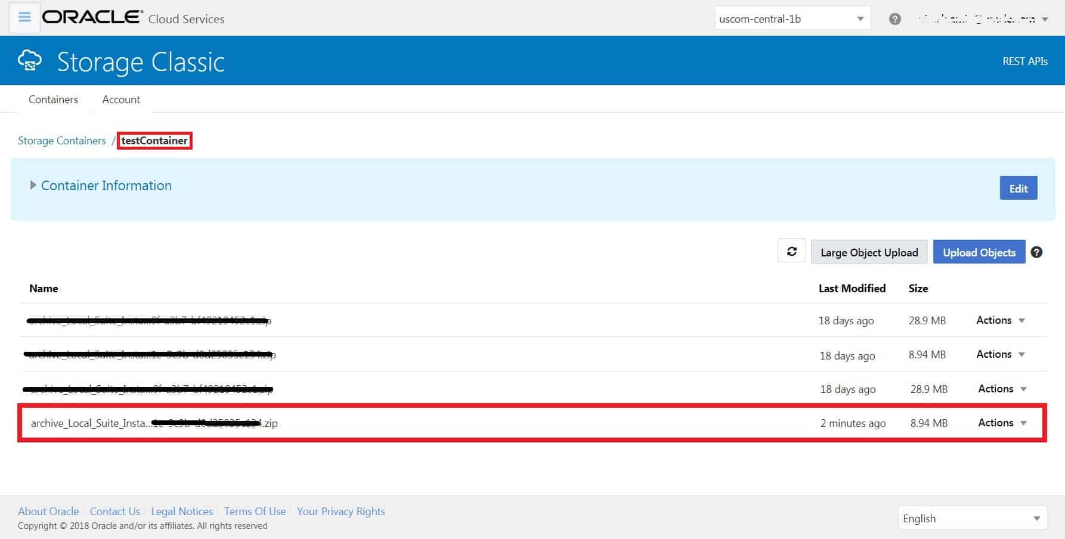The width and height of the screenshot is (1065, 539).
Task: Switch to the Containers tab
Action: point(53,100)
